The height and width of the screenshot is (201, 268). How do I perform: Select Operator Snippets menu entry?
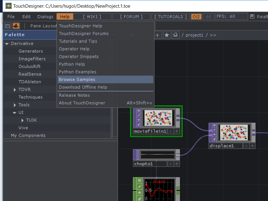[105, 57]
